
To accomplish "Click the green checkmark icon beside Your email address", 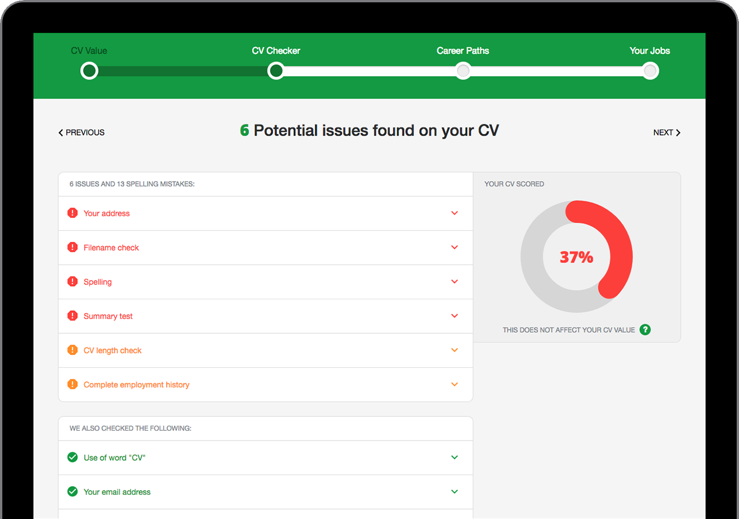I will (73, 491).
